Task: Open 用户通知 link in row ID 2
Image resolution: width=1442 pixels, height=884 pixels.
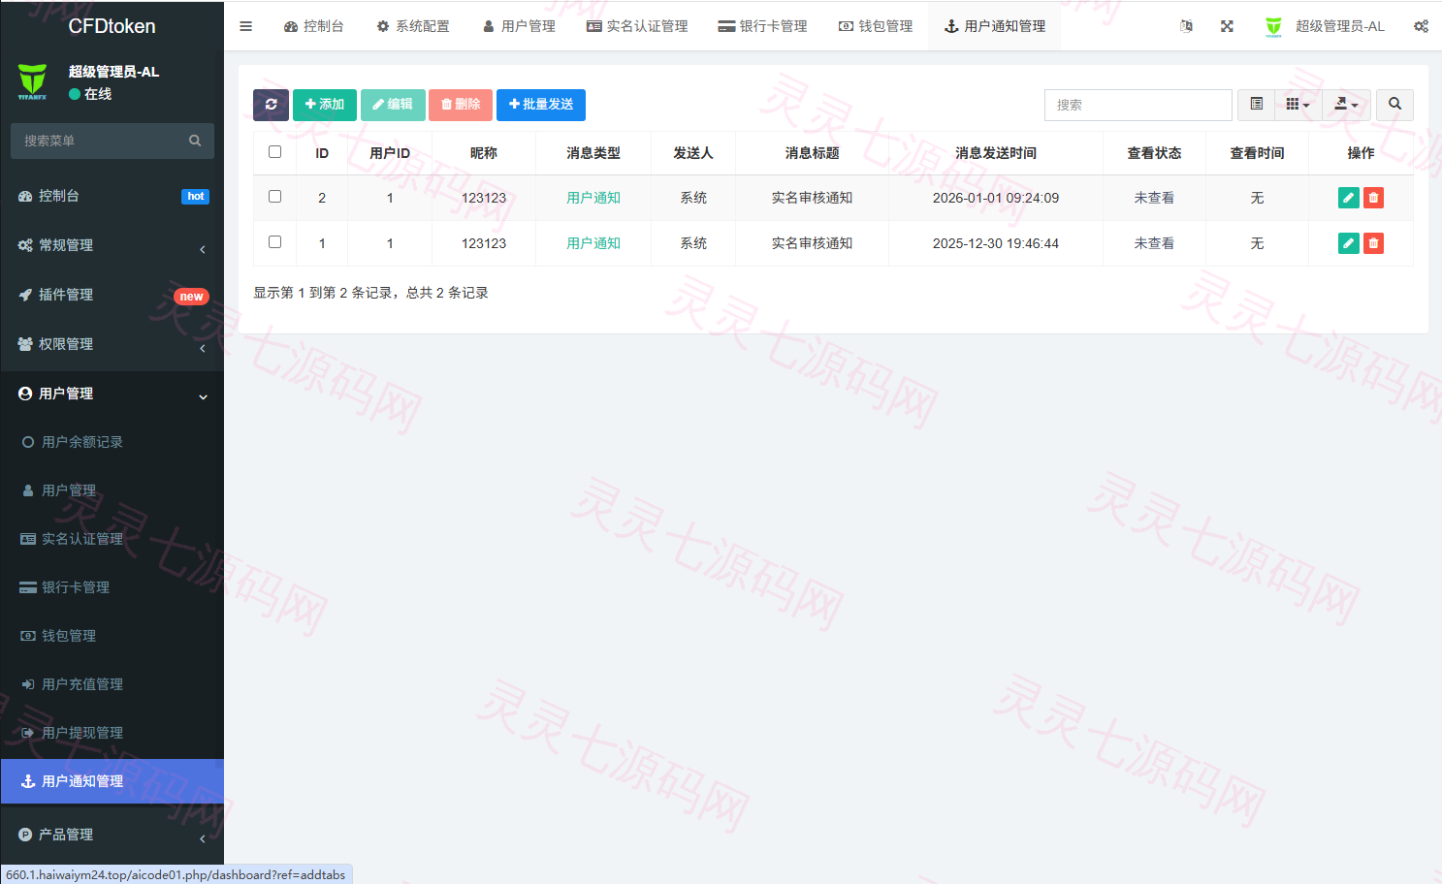Action: (593, 198)
